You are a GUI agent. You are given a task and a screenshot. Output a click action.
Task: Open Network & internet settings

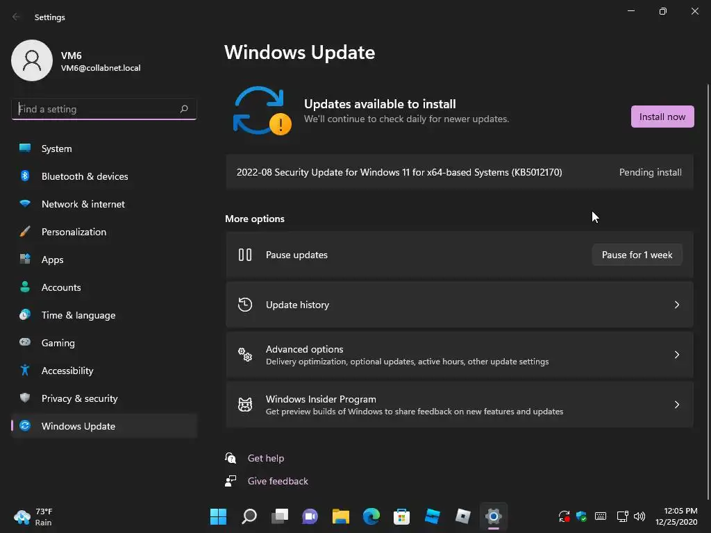[x=104, y=204]
